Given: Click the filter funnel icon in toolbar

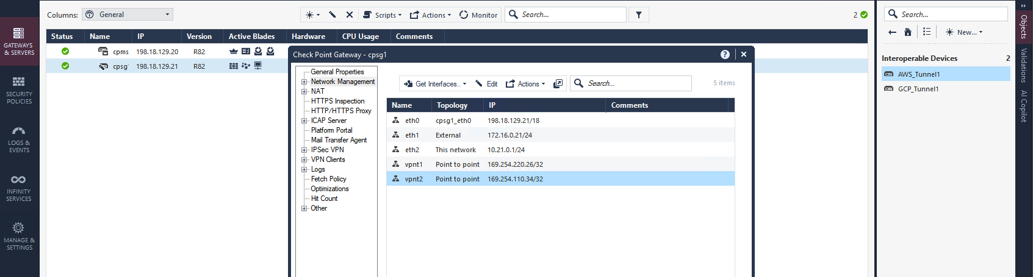Looking at the screenshot, I should click(x=638, y=15).
